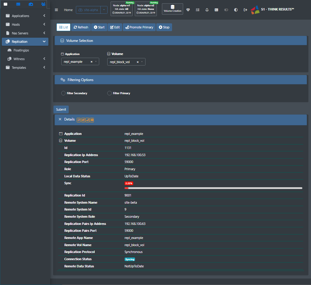Click orange stop icon in Details header

coord(92,120)
